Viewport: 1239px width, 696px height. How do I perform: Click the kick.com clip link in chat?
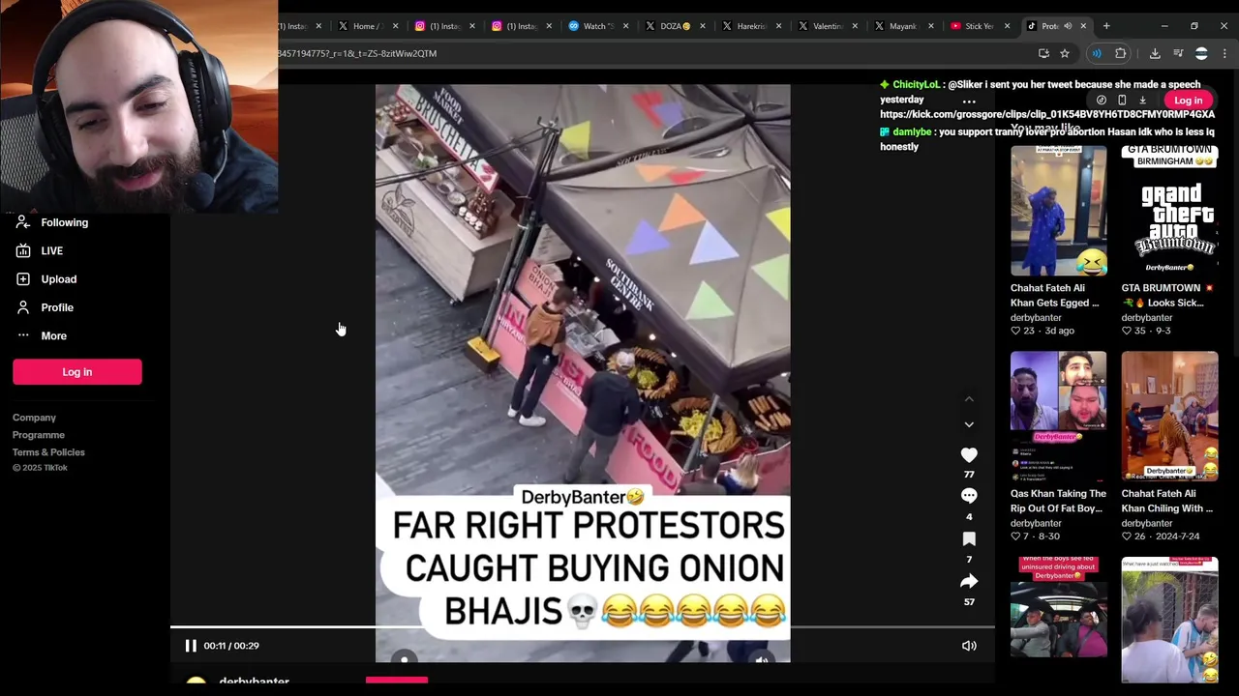click(x=1046, y=114)
